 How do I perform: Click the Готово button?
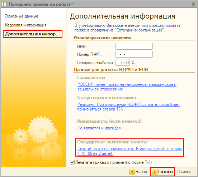pyautogui.click(x=162, y=172)
